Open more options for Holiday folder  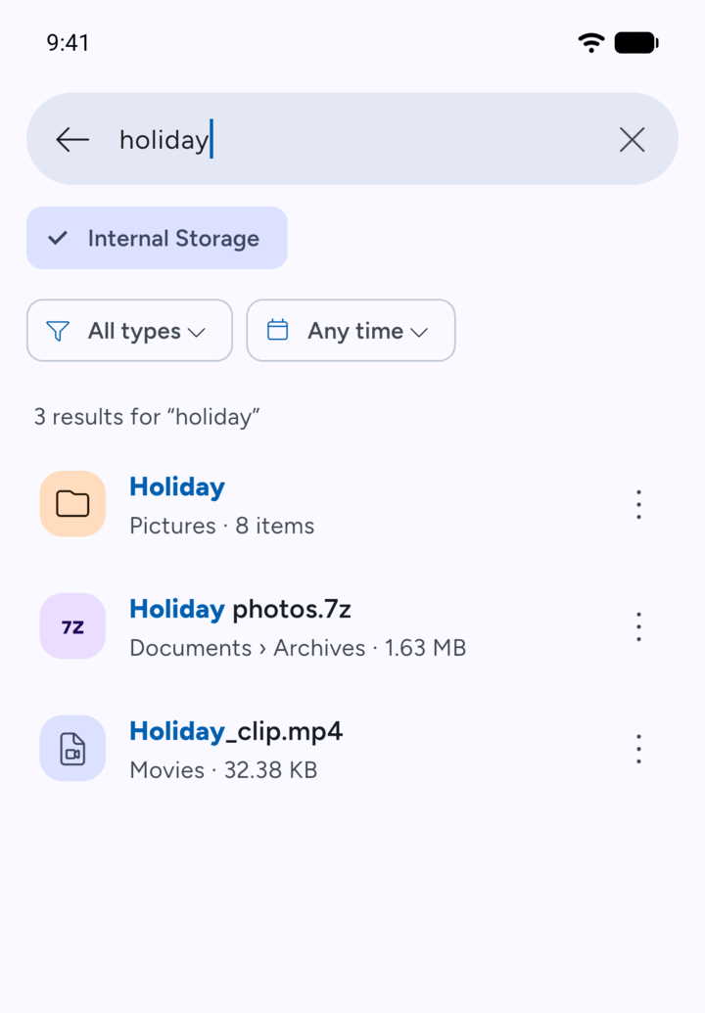(x=638, y=505)
